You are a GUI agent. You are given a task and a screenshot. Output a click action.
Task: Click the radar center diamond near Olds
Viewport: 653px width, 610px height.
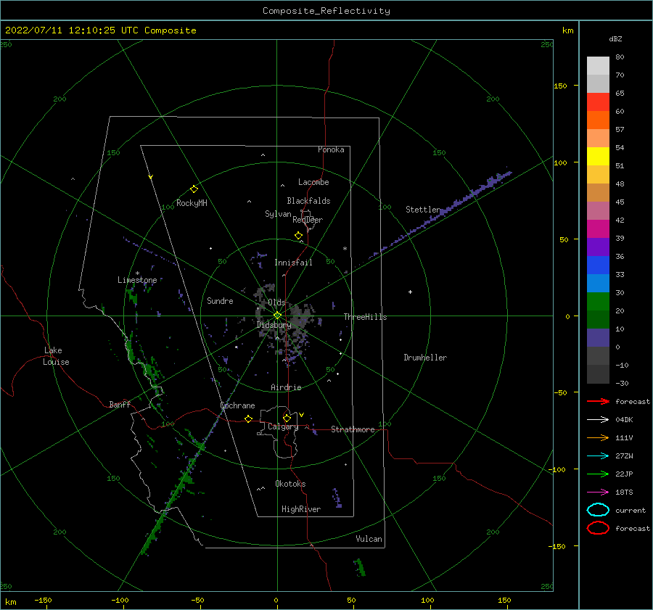tap(277, 316)
